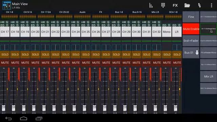Image resolution: width=217 pixels, height=122 pixels.
Task: Toggle the Fine fader mode button
Action: coord(191,17)
